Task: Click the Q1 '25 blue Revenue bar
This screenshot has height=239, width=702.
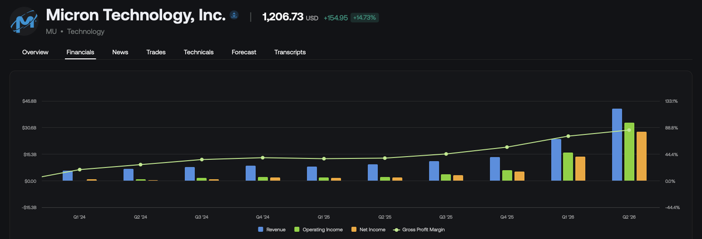Action: pyautogui.click(x=312, y=174)
